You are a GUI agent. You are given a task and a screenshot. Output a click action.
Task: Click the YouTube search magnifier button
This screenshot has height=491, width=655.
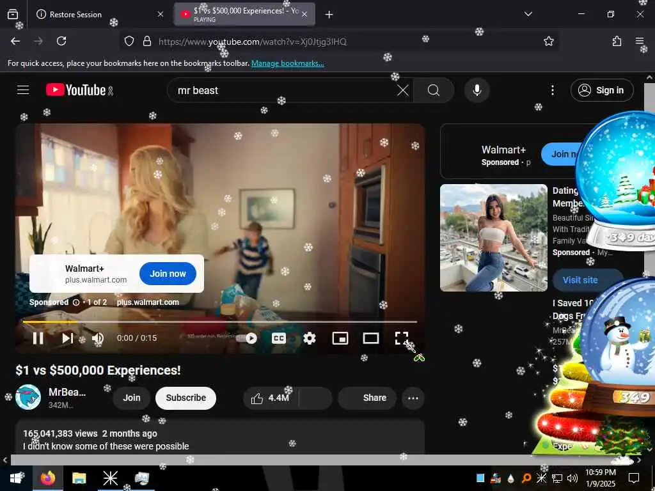[x=434, y=90]
